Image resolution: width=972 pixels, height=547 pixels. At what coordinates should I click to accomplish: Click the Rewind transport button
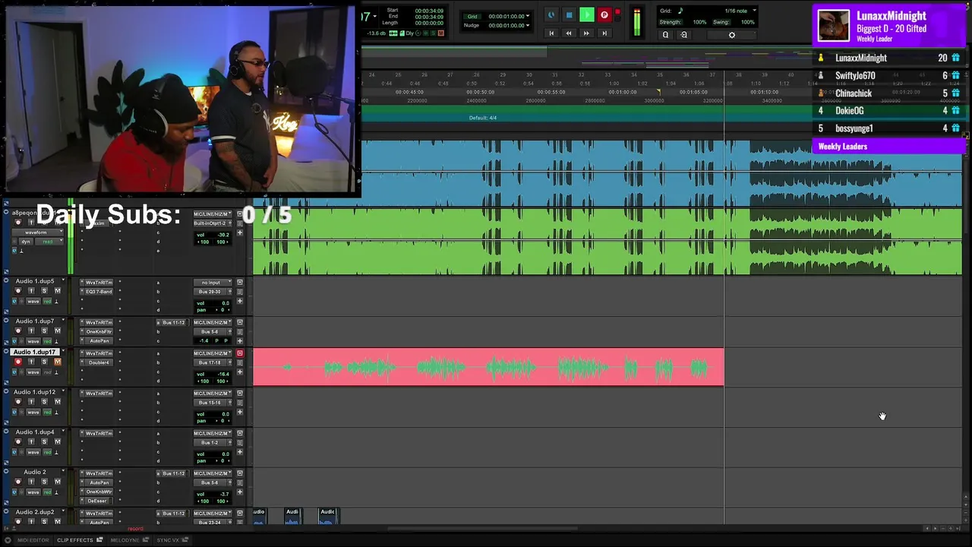pos(569,33)
